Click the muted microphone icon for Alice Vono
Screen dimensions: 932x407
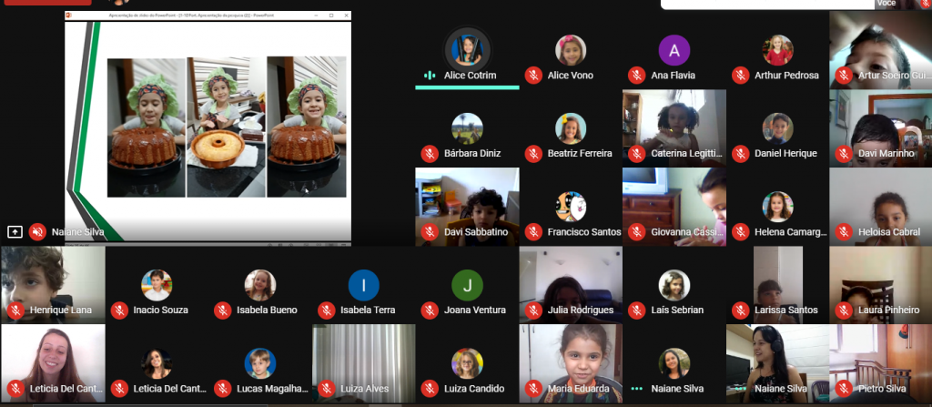[x=533, y=75]
